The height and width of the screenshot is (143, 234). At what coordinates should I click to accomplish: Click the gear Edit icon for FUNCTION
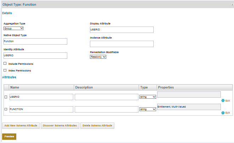(223, 113)
